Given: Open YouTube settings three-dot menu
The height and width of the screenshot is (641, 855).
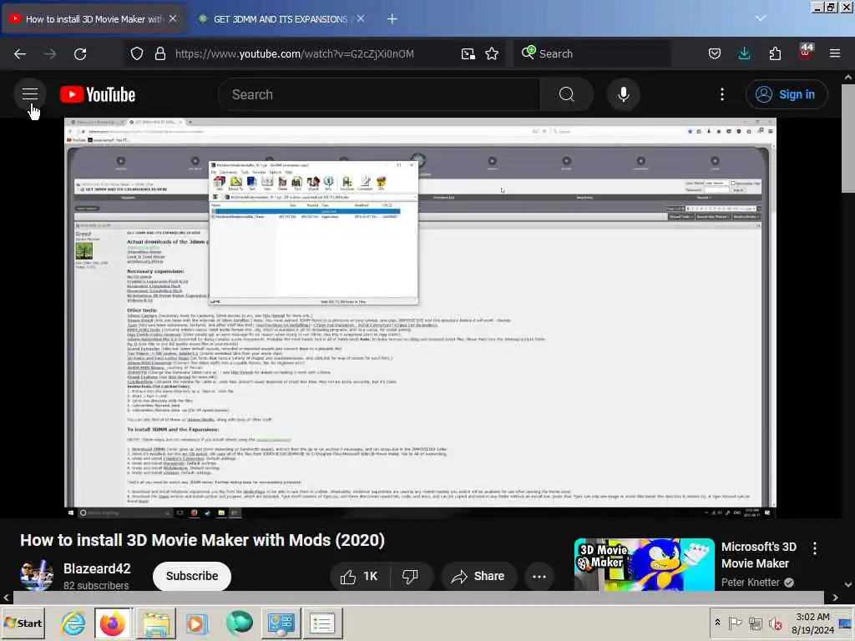Looking at the screenshot, I should pos(722,94).
